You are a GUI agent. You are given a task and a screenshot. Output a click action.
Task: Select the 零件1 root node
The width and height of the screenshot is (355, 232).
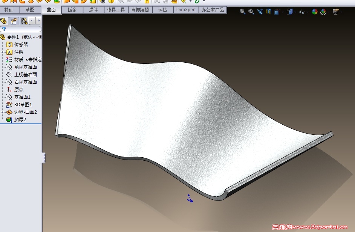(x=21, y=37)
